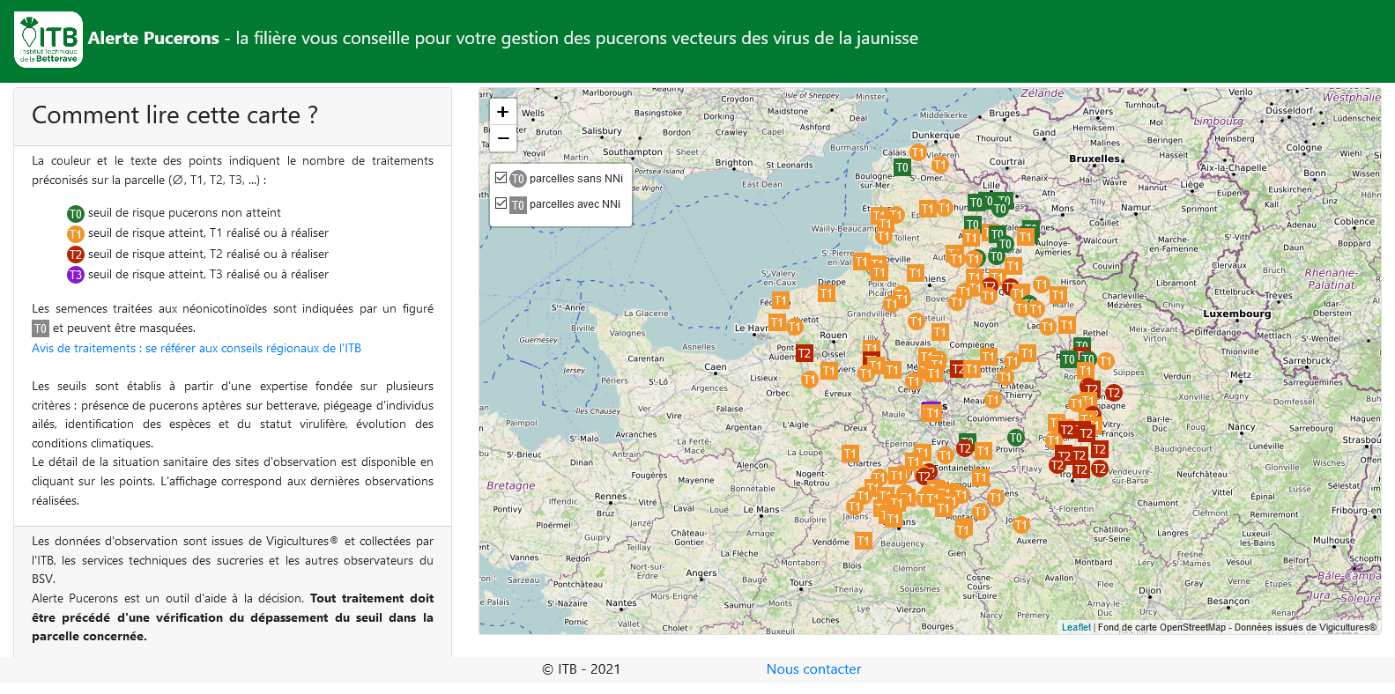The width and height of the screenshot is (1395, 694).
Task: Open the T1 orange circle marker near Auxerre
Action: (x=1021, y=525)
